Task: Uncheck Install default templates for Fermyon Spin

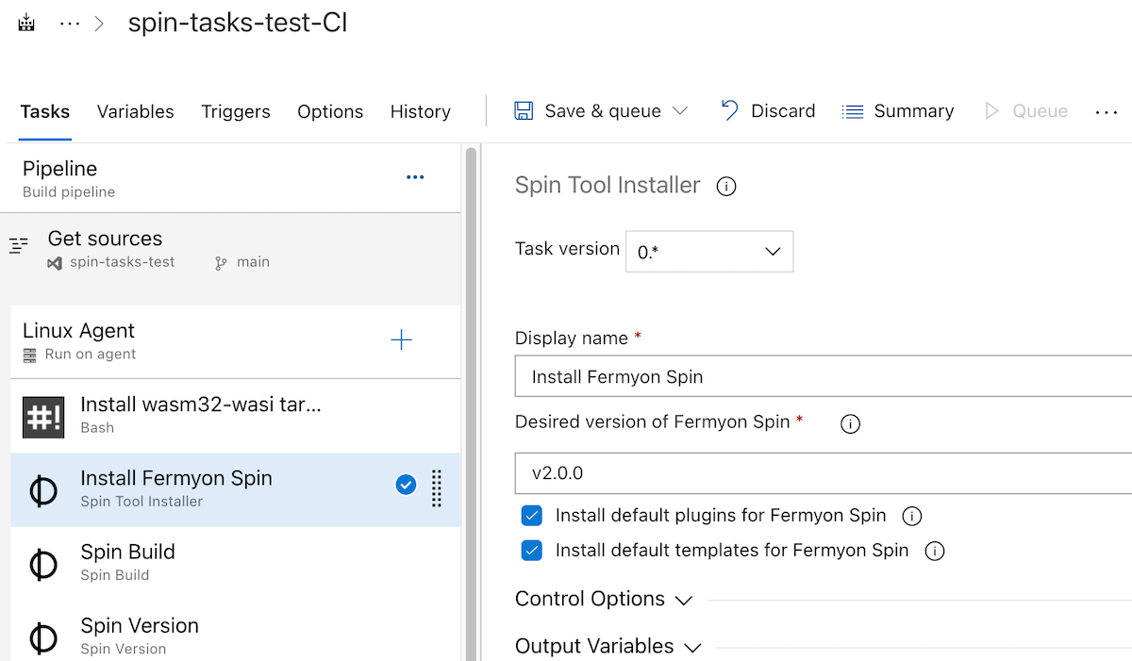Action: (532, 551)
